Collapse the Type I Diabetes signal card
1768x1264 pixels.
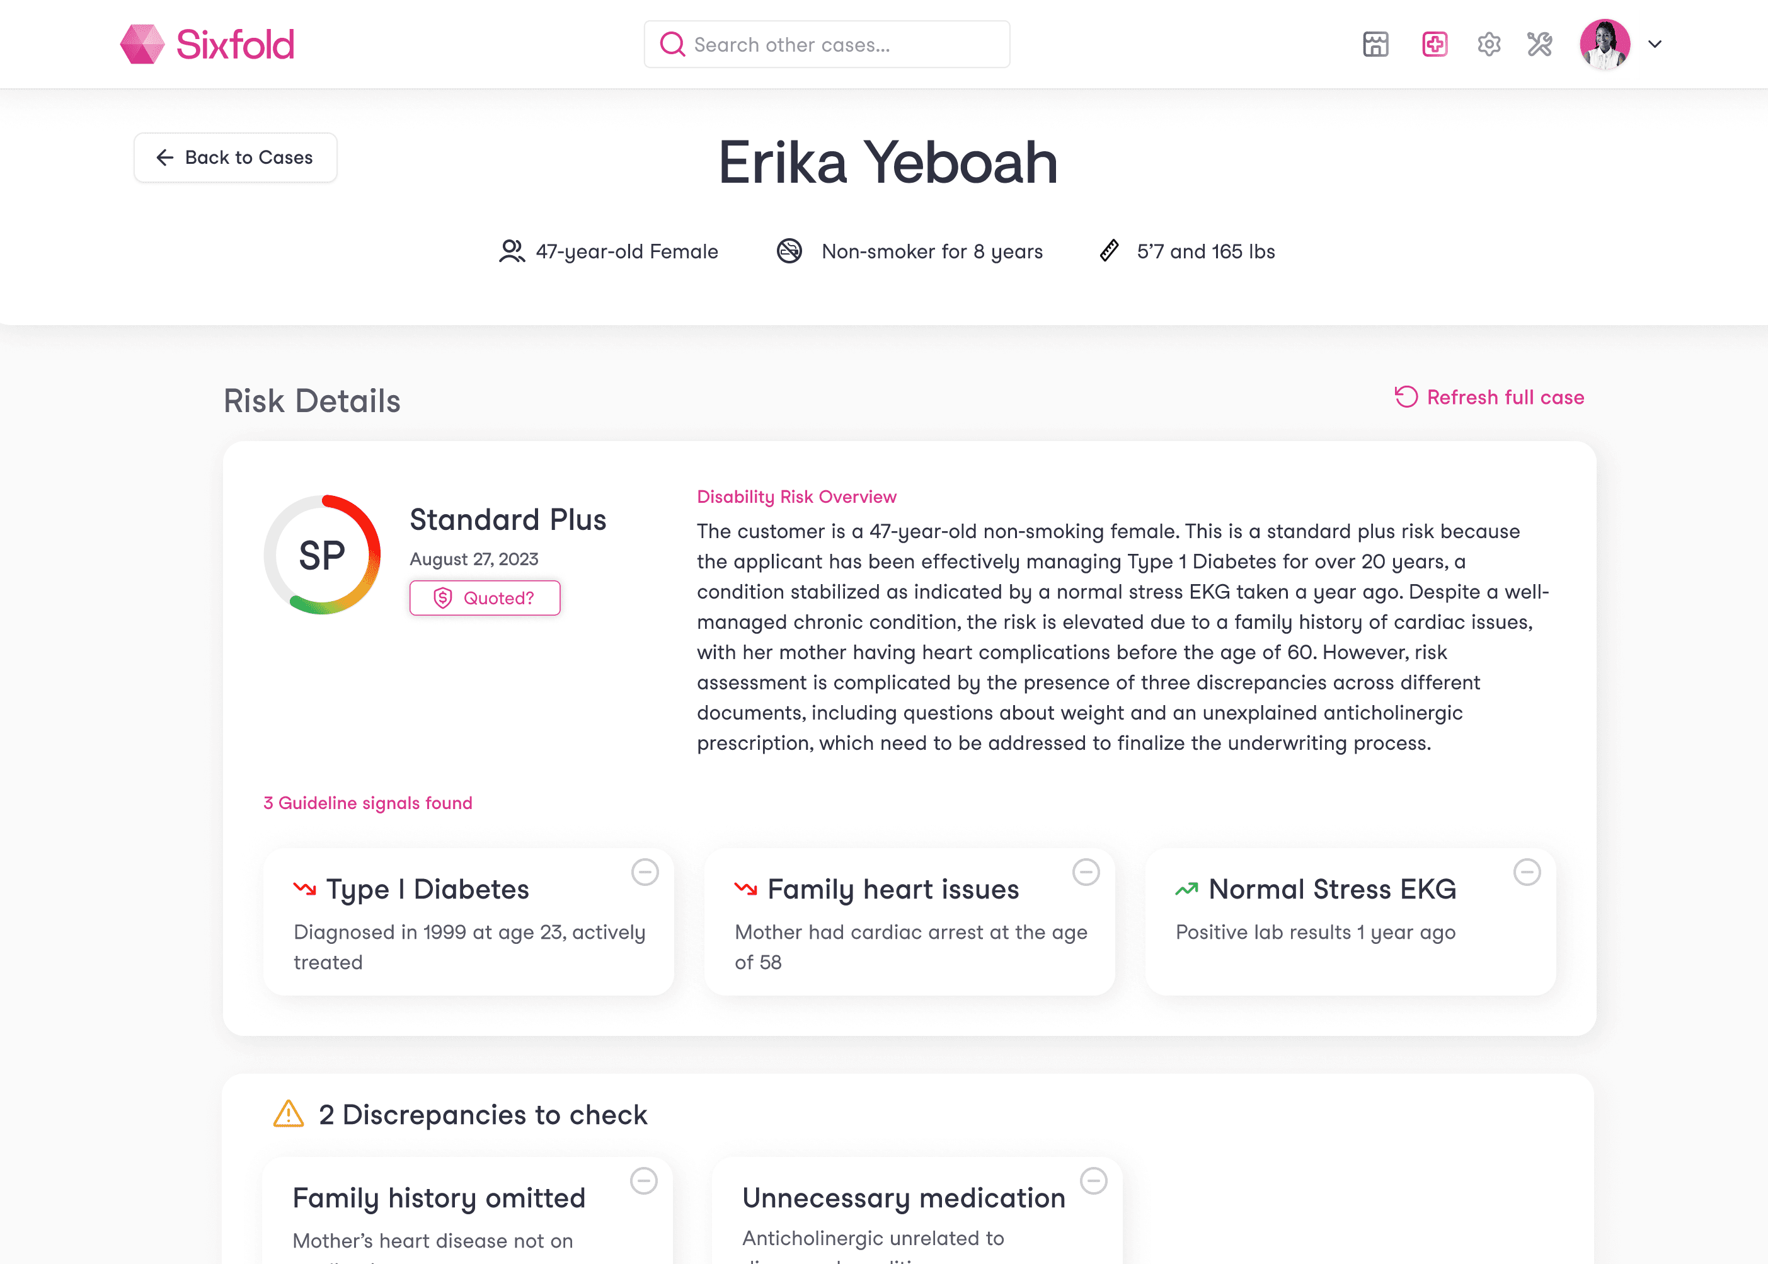tap(645, 871)
